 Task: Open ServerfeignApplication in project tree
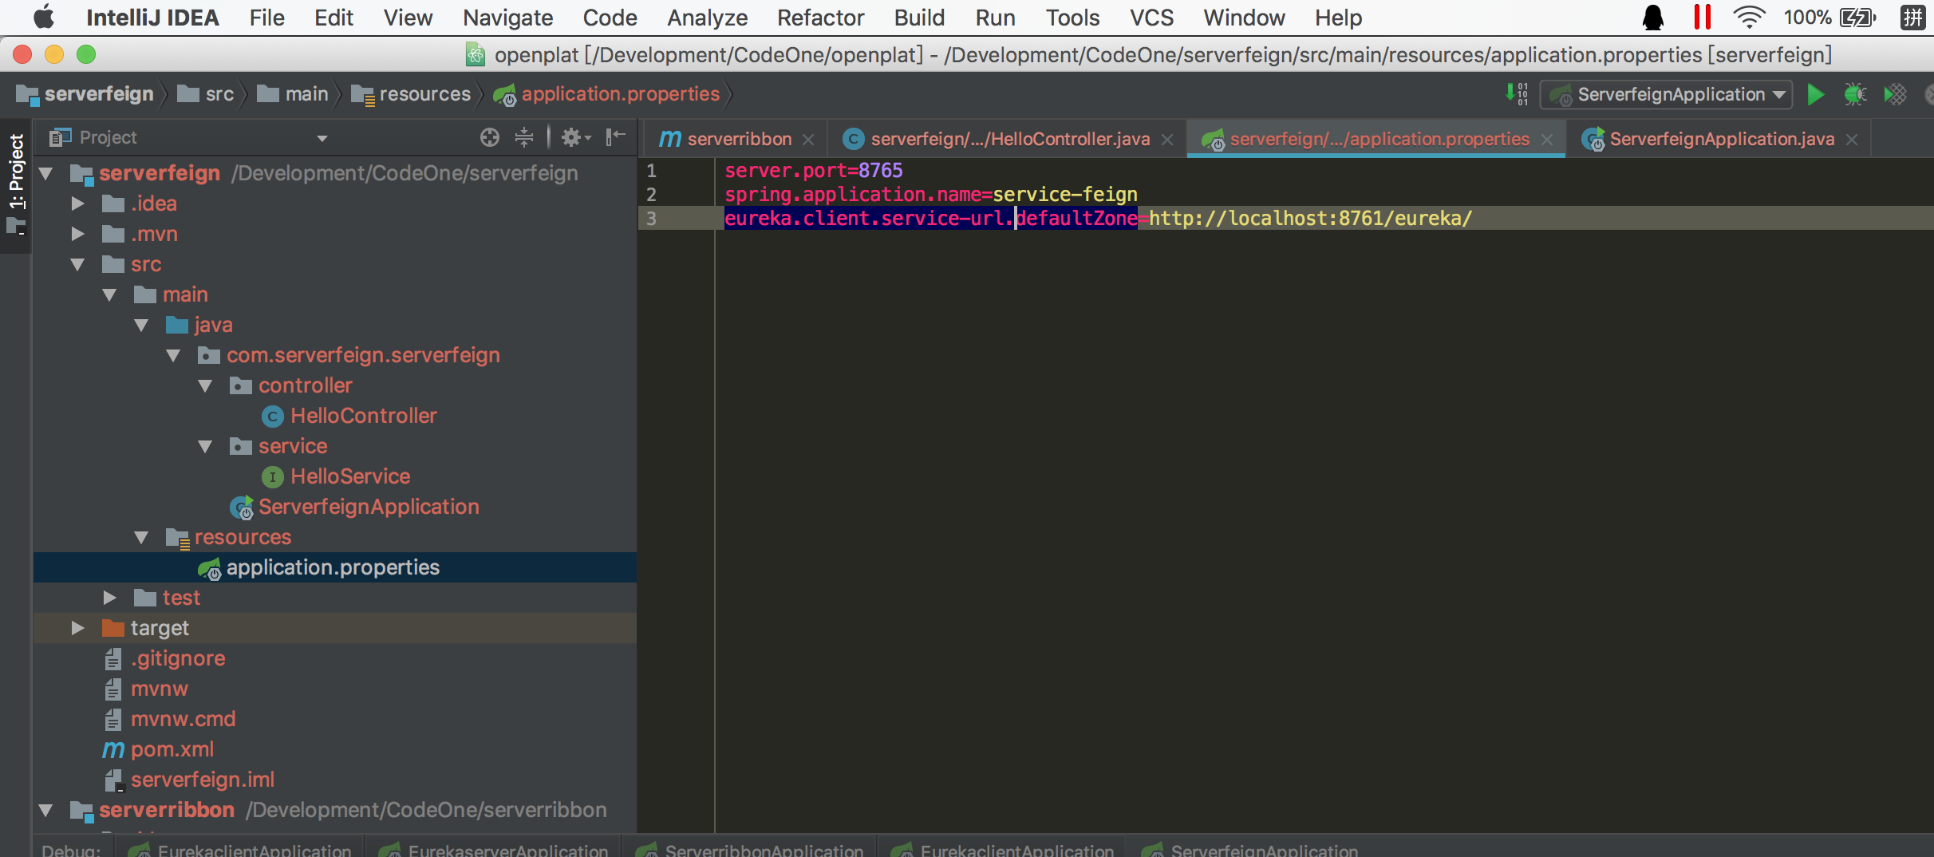point(368,507)
